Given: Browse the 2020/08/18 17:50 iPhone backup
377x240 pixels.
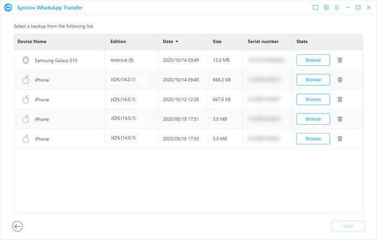Looking at the screenshot, I should click(x=313, y=139).
